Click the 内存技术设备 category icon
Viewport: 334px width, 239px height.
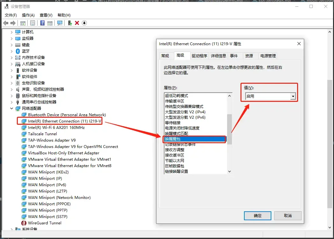point(18,58)
